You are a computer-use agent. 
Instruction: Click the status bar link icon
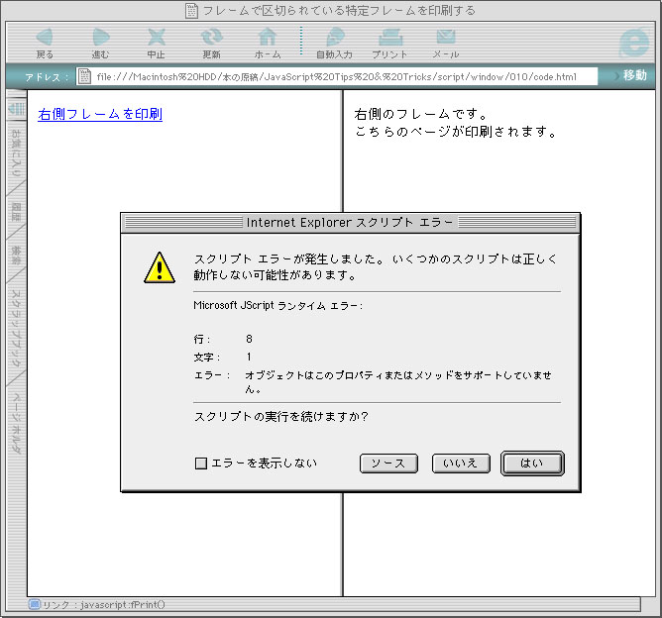pyautogui.click(x=35, y=604)
